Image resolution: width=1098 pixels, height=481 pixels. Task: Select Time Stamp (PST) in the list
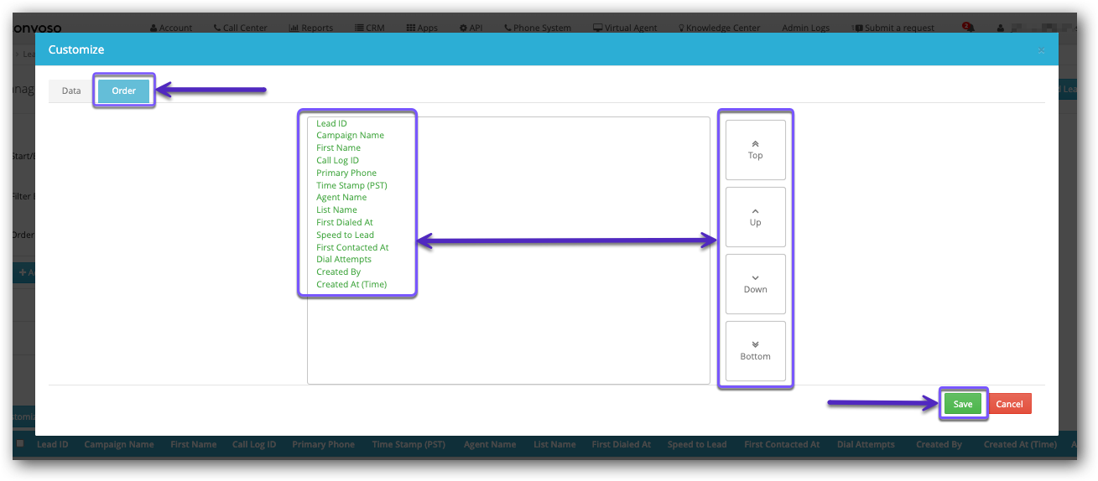click(351, 185)
